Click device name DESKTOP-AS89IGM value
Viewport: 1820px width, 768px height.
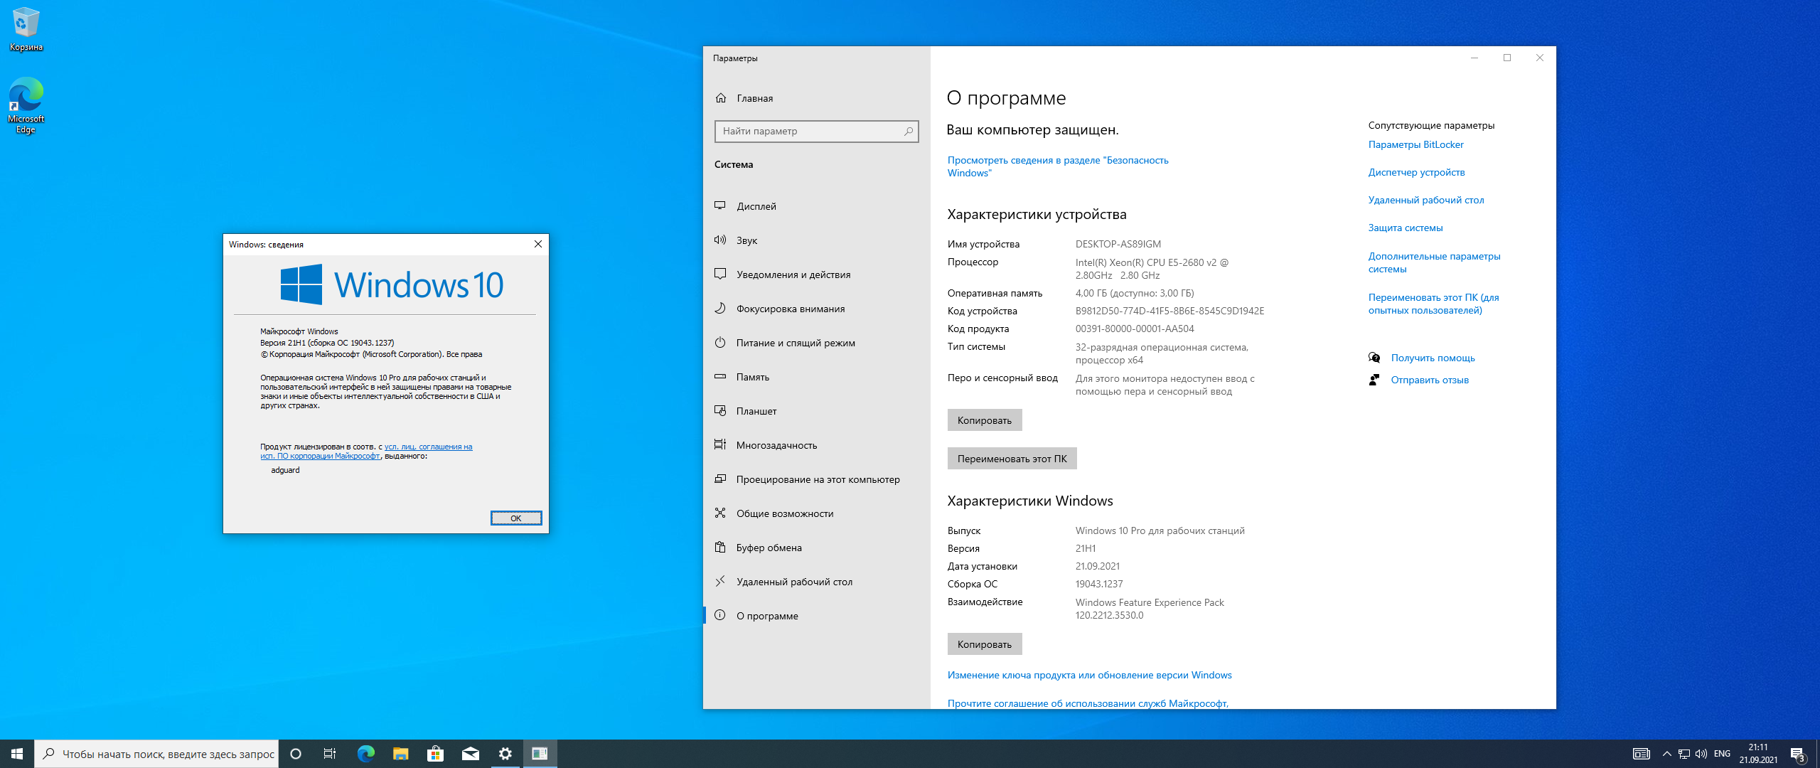tap(1118, 244)
